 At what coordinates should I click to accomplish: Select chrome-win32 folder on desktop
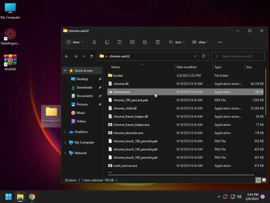51,117
